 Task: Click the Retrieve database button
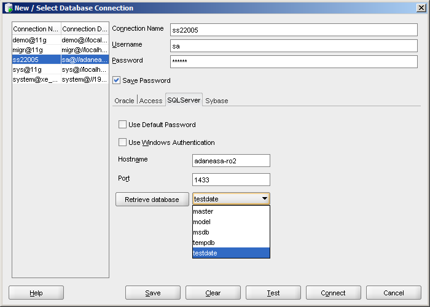(152, 200)
